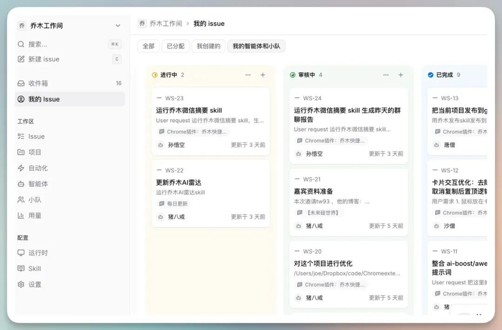Go to 自动化 automation page
This screenshot has width=502, height=330.
(70, 168)
